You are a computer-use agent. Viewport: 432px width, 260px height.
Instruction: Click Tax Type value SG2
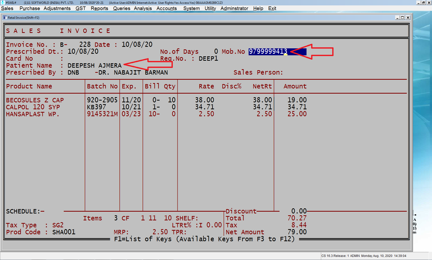click(58, 225)
